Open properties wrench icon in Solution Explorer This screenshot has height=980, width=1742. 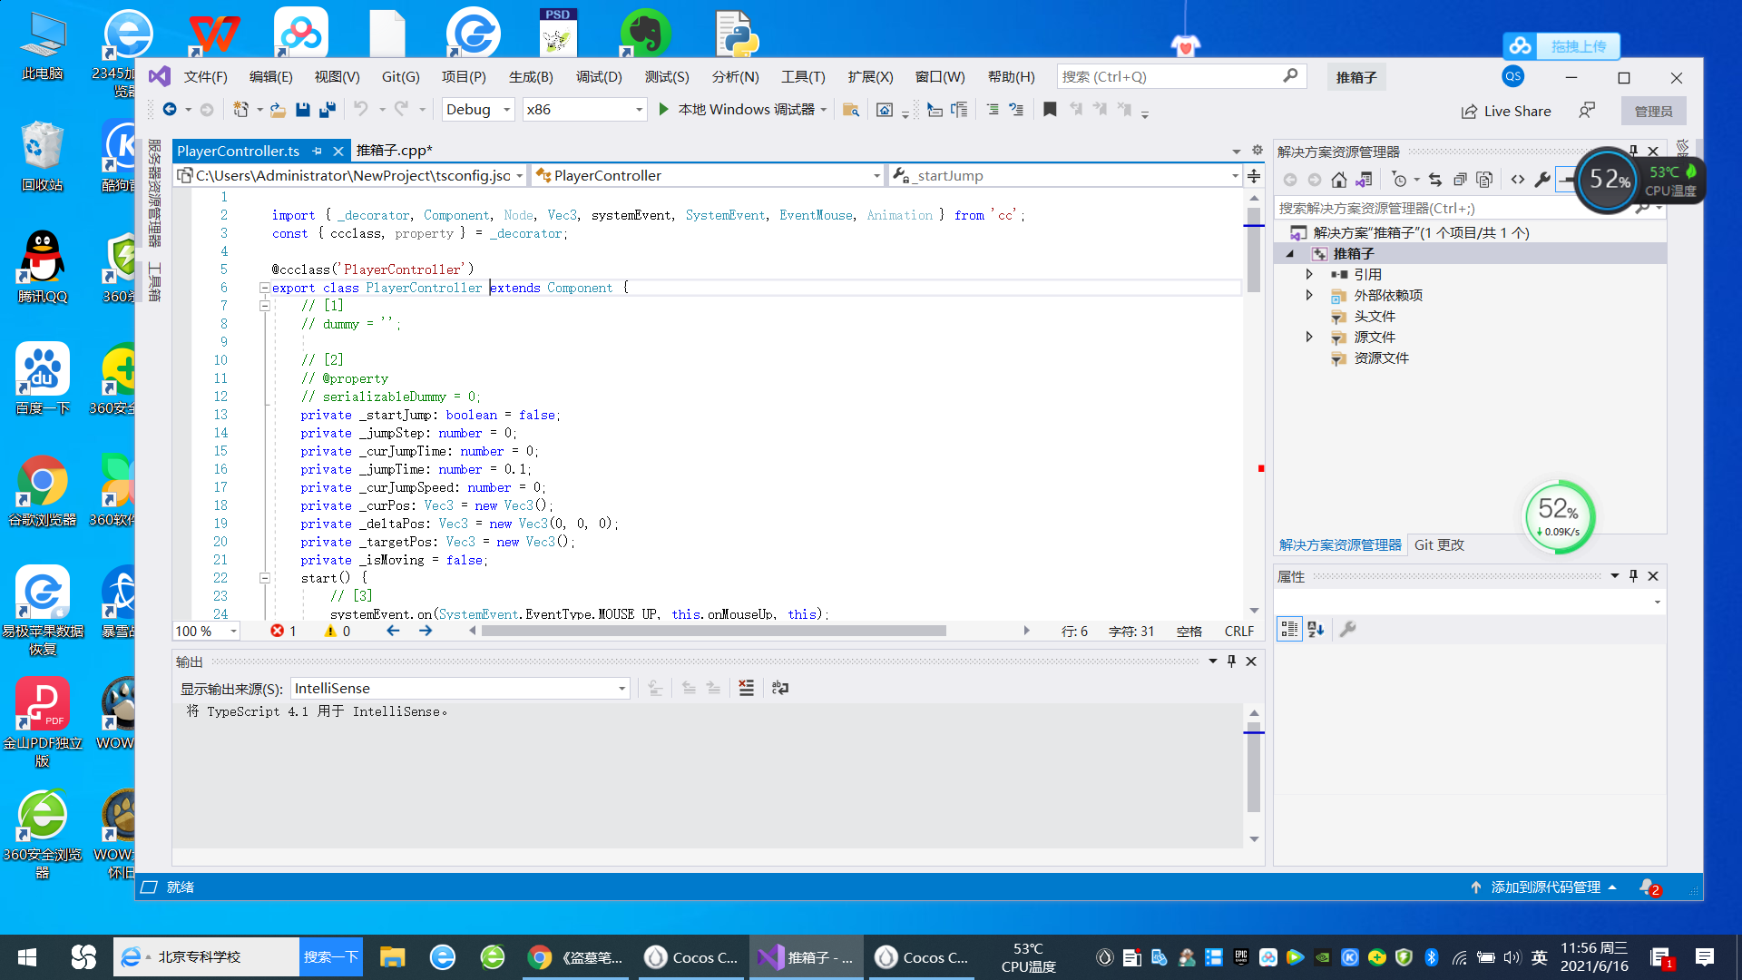pyautogui.click(x=1542, y=180)
